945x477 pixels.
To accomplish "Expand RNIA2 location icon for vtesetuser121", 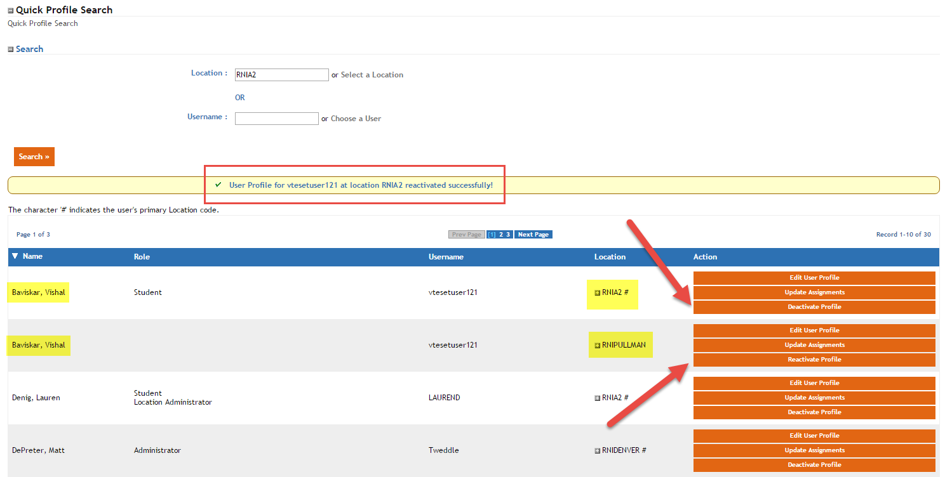I will coord(597,293).
